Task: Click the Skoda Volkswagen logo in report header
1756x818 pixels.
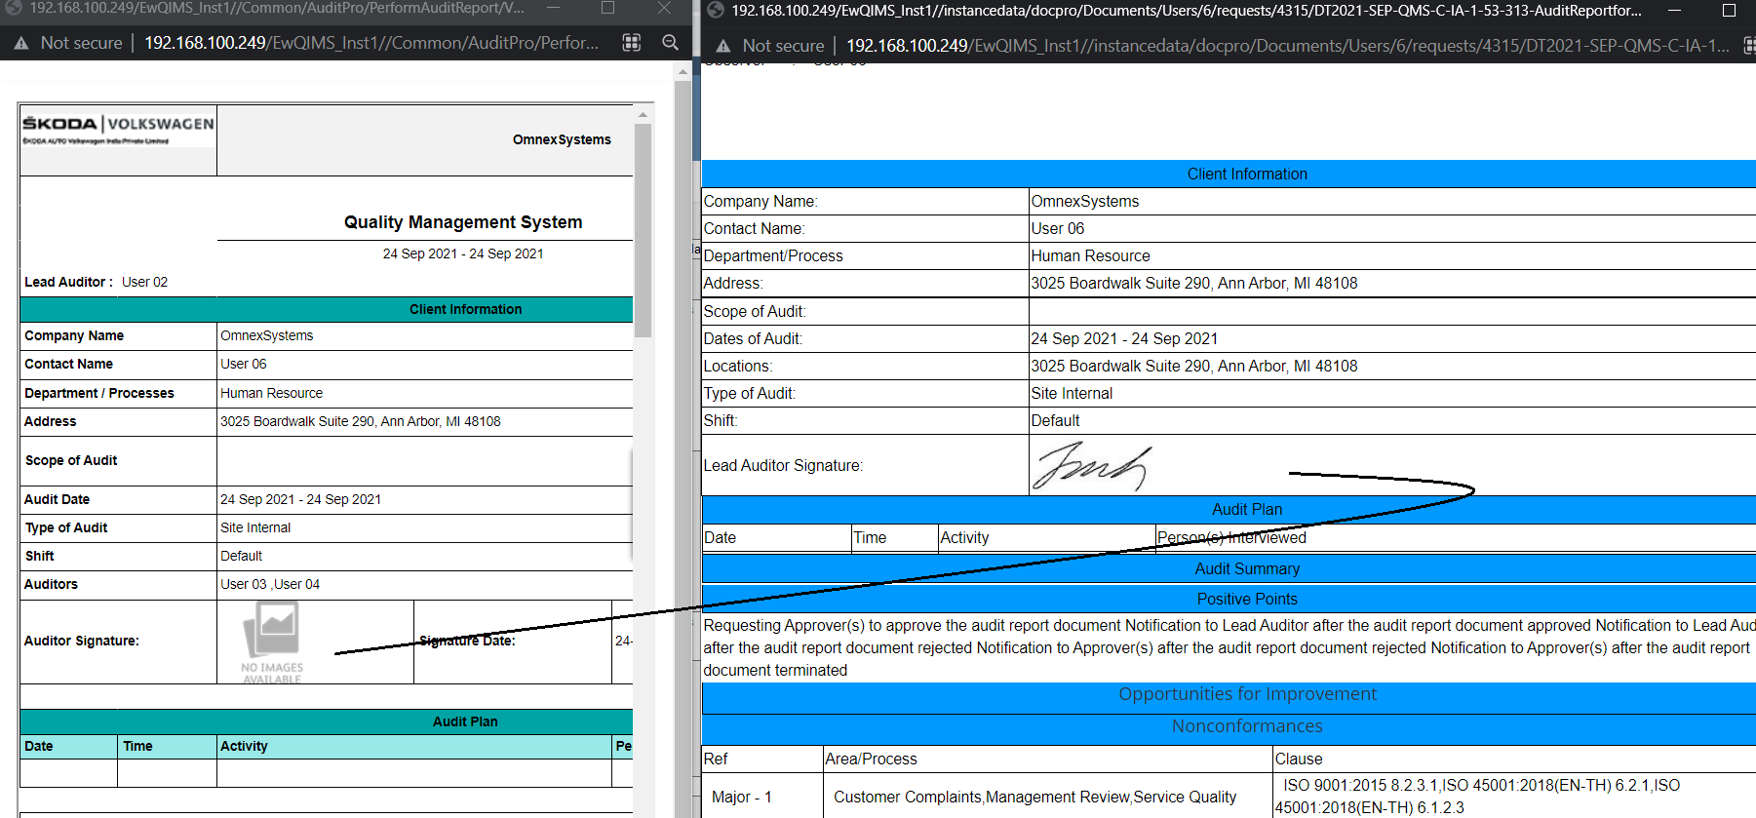Action: tap(118, 129)
